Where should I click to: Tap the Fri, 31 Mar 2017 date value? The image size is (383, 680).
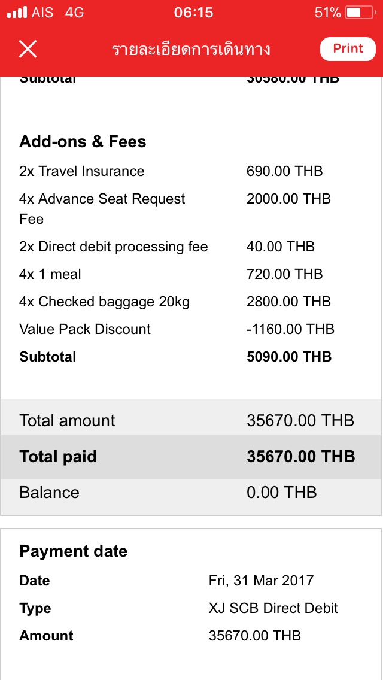click(261, 580)
